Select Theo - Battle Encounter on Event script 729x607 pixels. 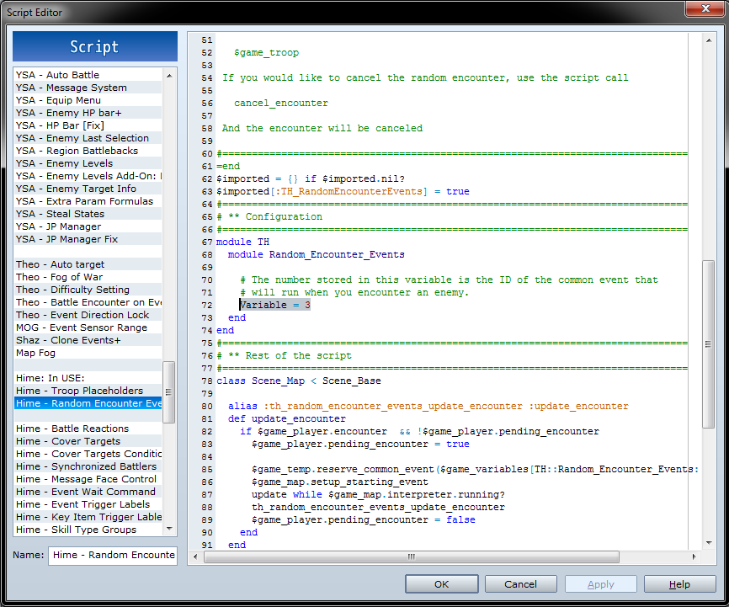(88, 302)
